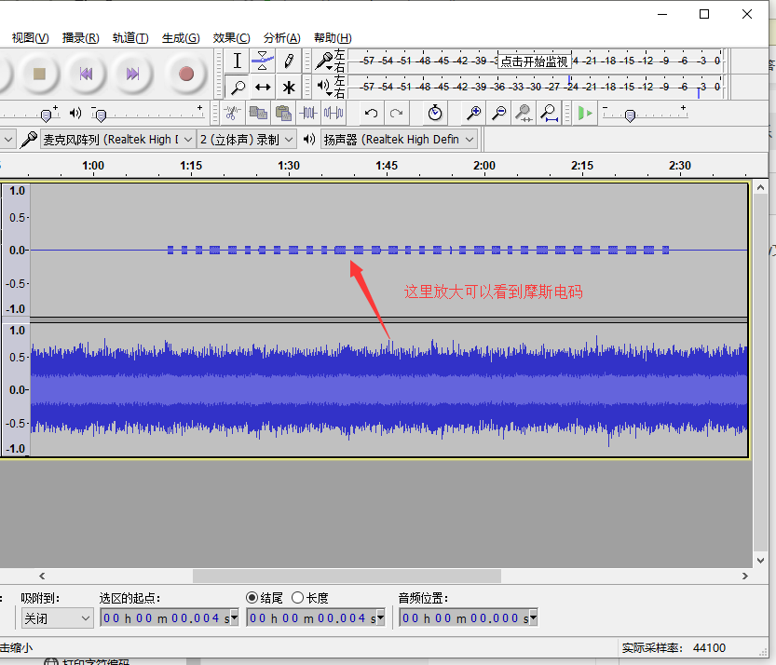Select the Envelope tool

pyautogui.click(x=263, y=61)
